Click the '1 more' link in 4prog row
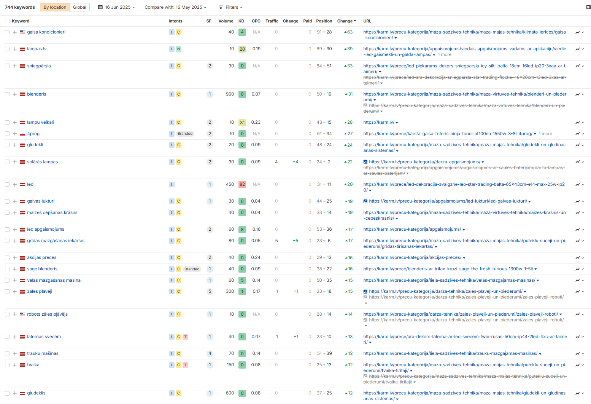Image resolution: width=591 pixels, height=404 pixels. pos(545,134)
